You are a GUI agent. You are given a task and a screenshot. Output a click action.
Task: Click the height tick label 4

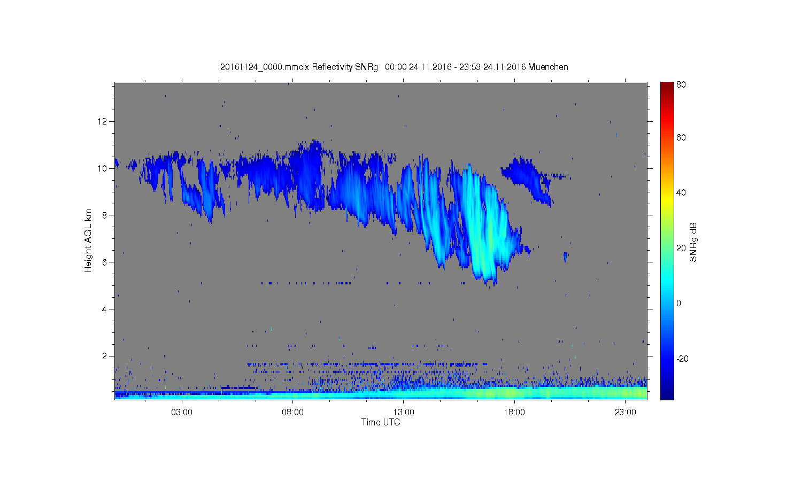tap(104, 309)
